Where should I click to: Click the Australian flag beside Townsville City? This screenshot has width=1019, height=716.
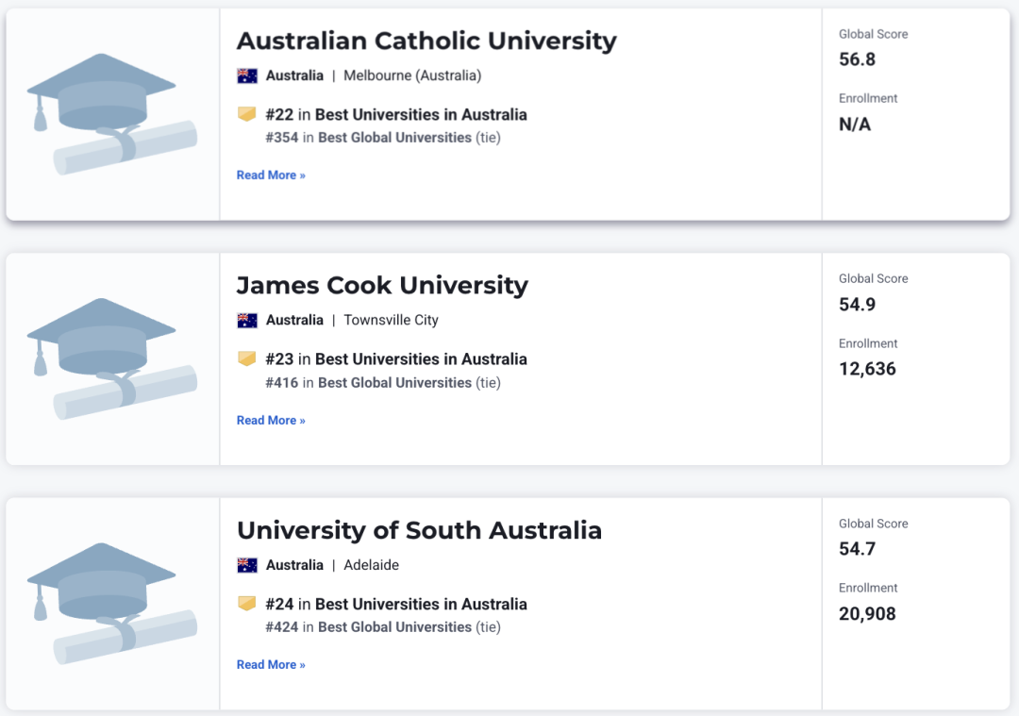pos(247,321)
